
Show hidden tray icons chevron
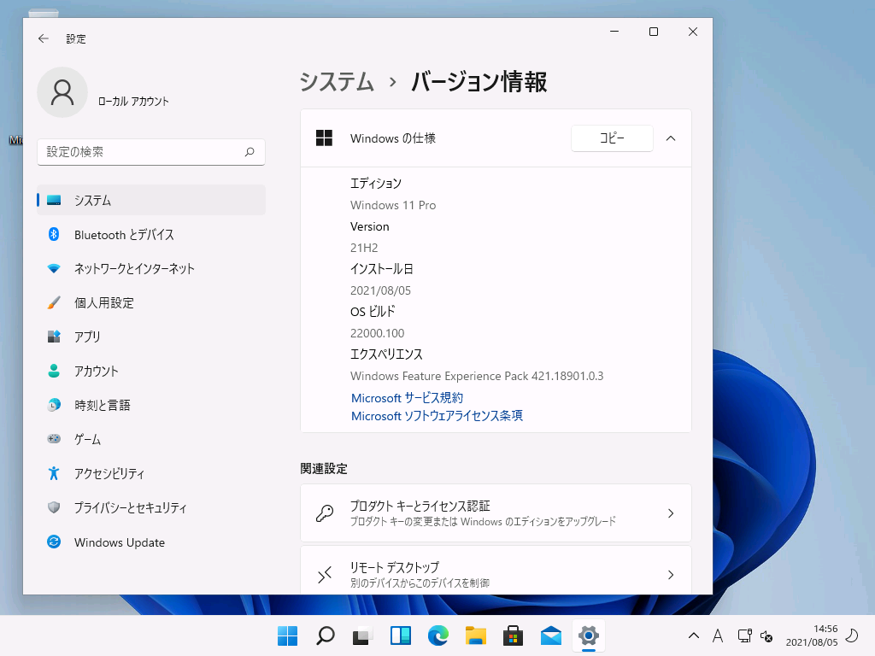tap(694, 635)
